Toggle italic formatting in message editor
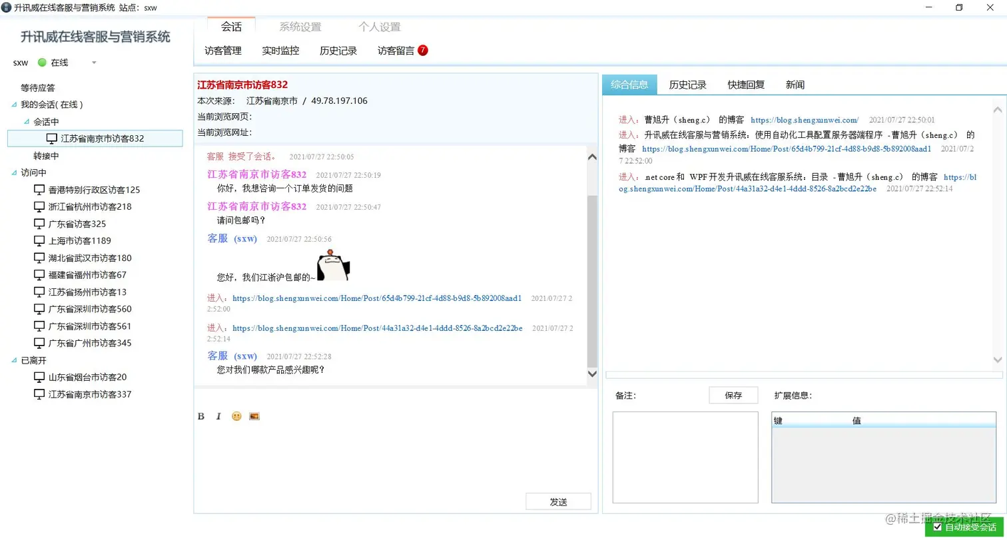The width and height of the screenshot is (1007, 540). [x=218, y=416]
